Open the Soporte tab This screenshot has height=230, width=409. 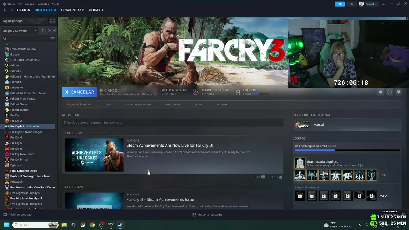click(221, 104)
